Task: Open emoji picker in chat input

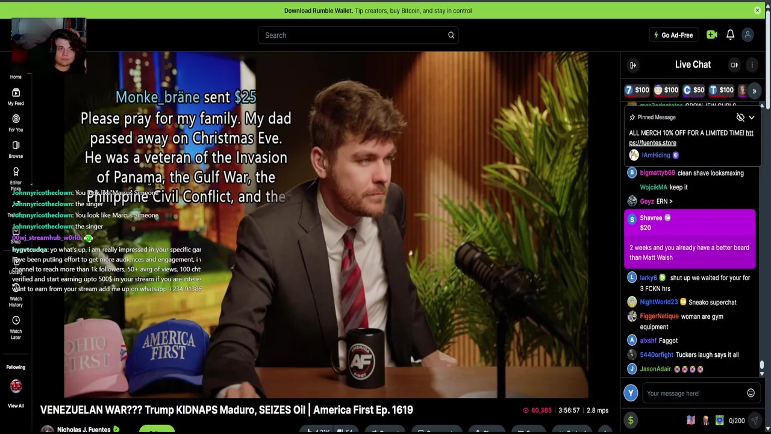Action: click(x=751, y=394)
